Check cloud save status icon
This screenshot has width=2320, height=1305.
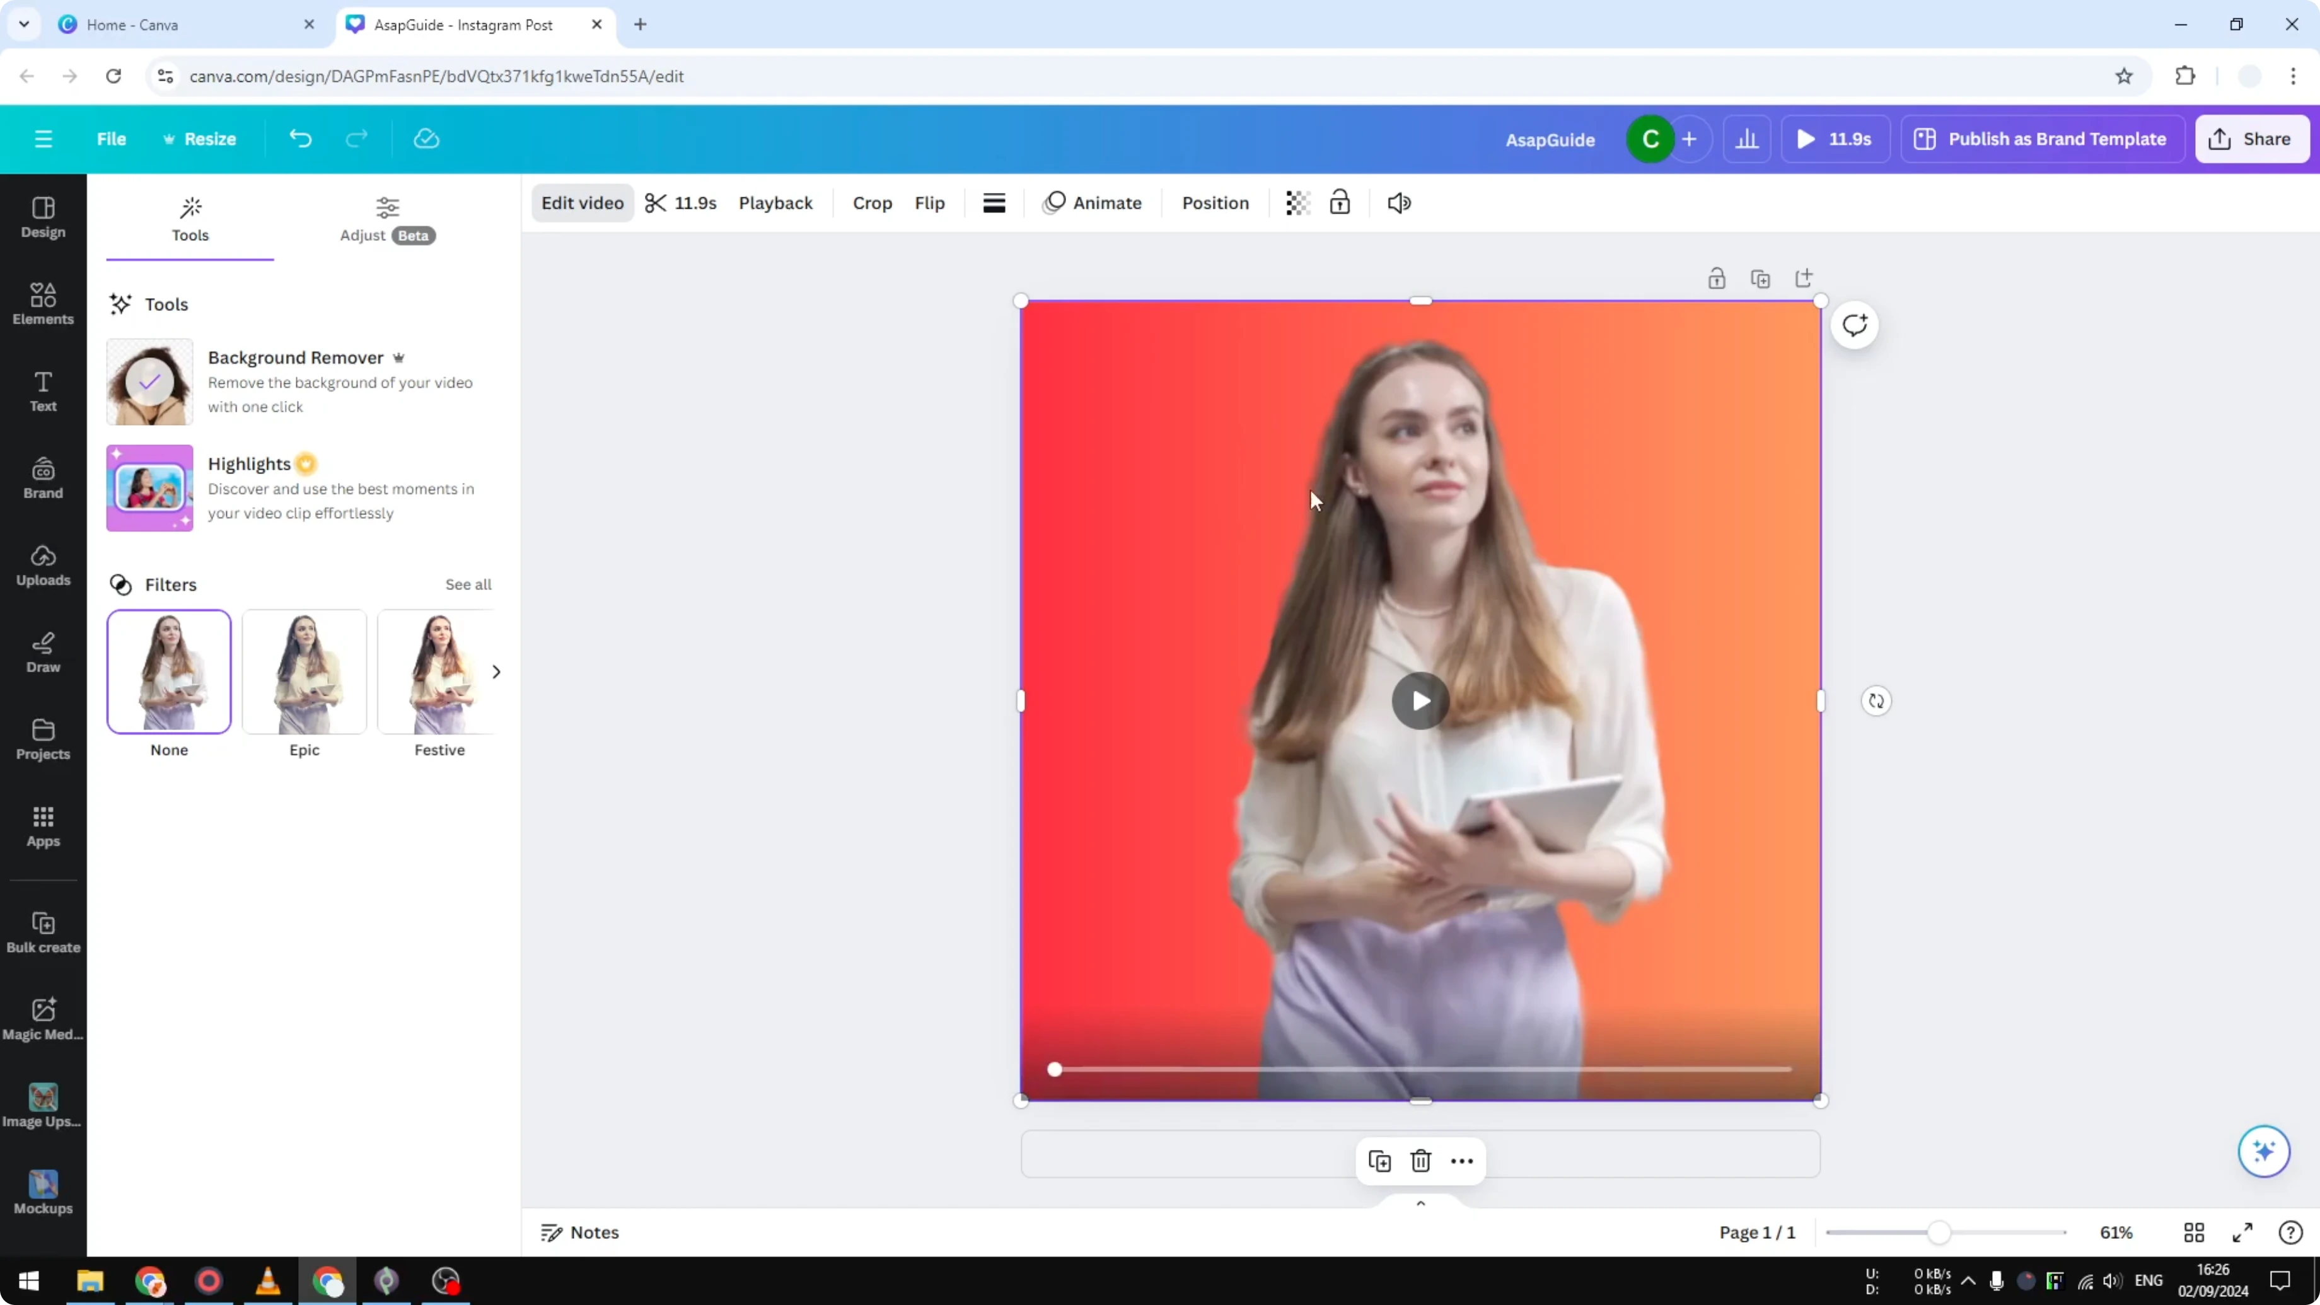click(x=426, y=139)
